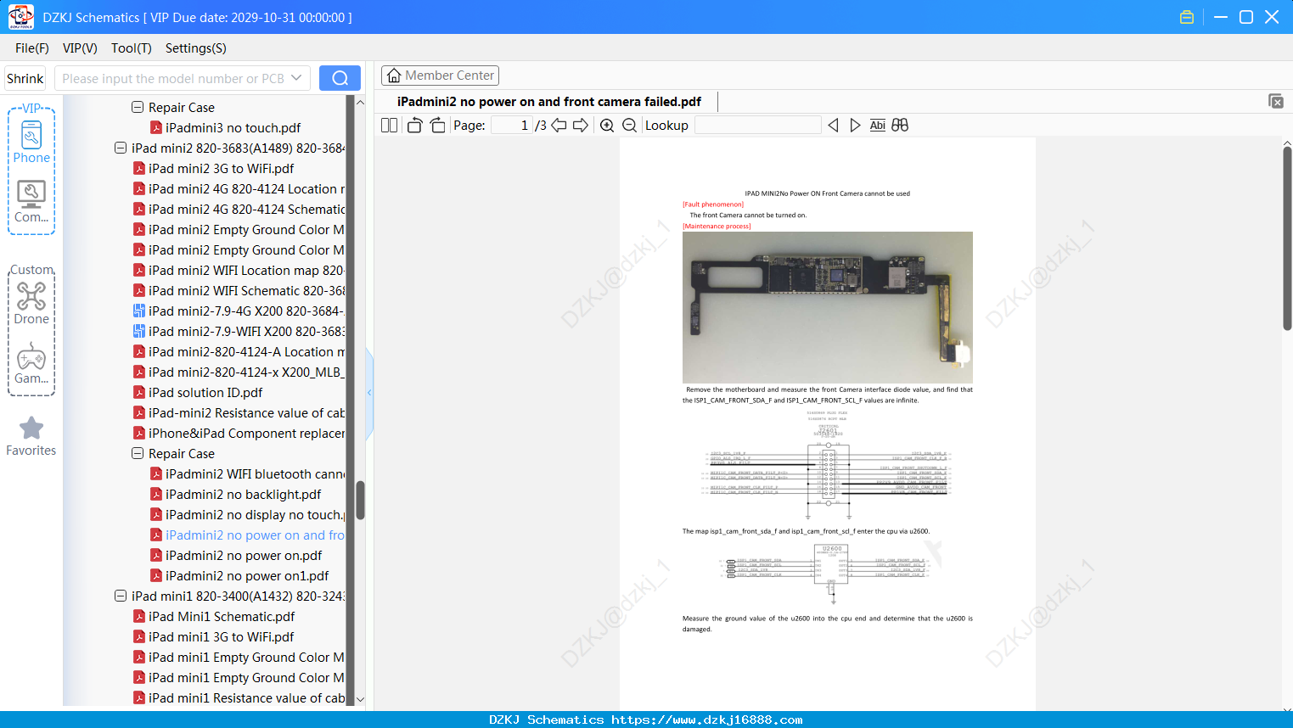
Task: Open iPad mini2 4G 820-4124 Schematic file
Action: [x=239, y=209]
